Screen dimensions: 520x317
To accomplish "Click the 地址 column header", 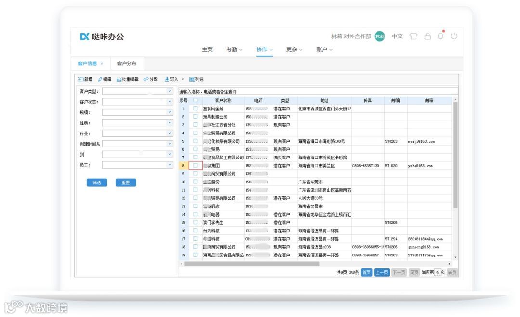I will [x=325, y=100].
